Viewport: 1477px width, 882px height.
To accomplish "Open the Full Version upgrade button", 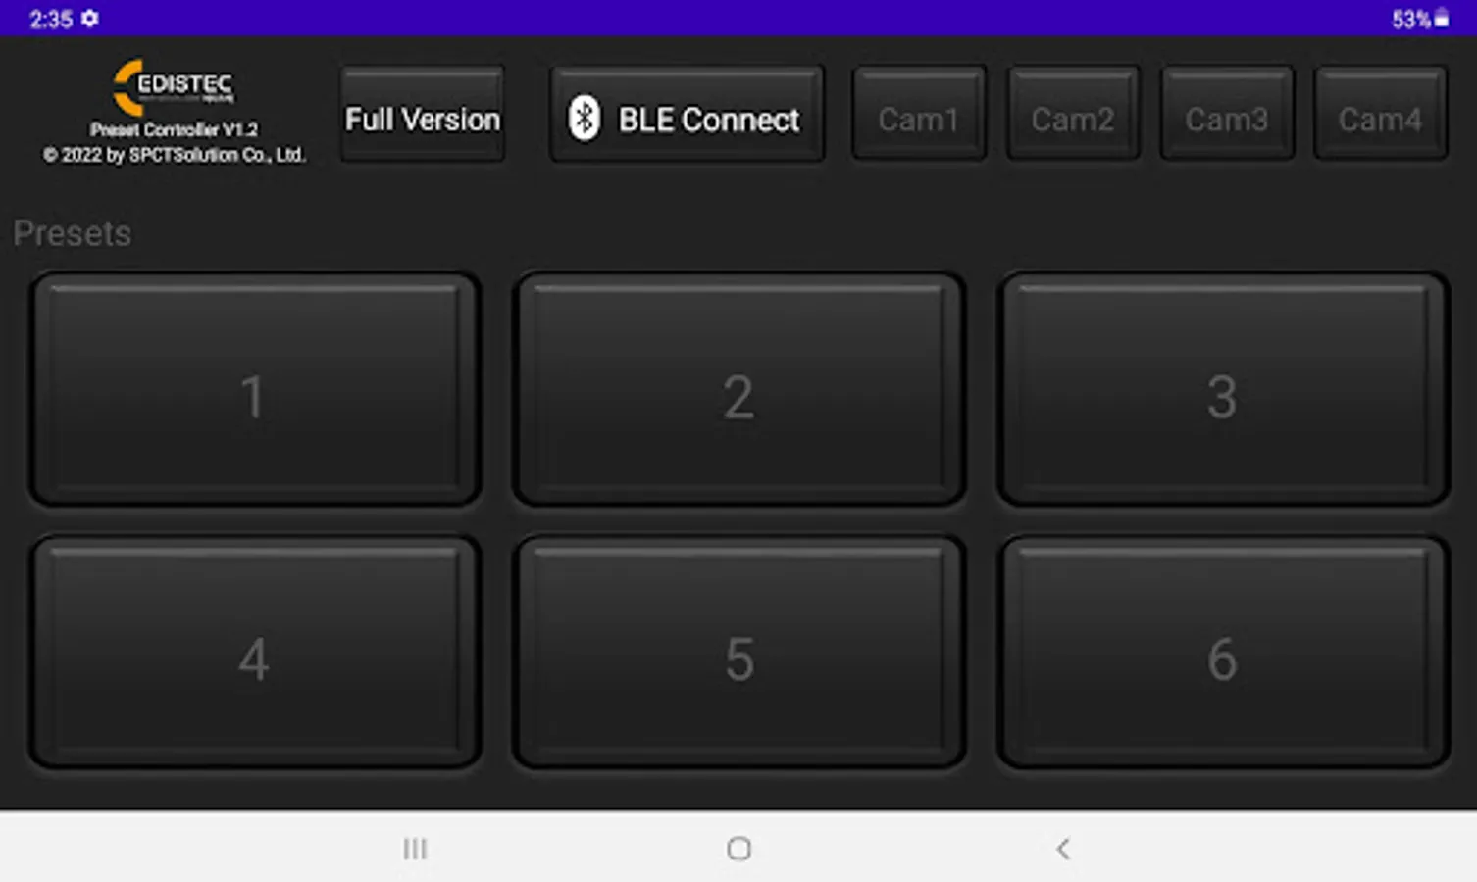I will pyautogui.click(x=423, y=114).
